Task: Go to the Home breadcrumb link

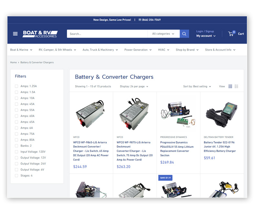Action: tap(13, 63)
